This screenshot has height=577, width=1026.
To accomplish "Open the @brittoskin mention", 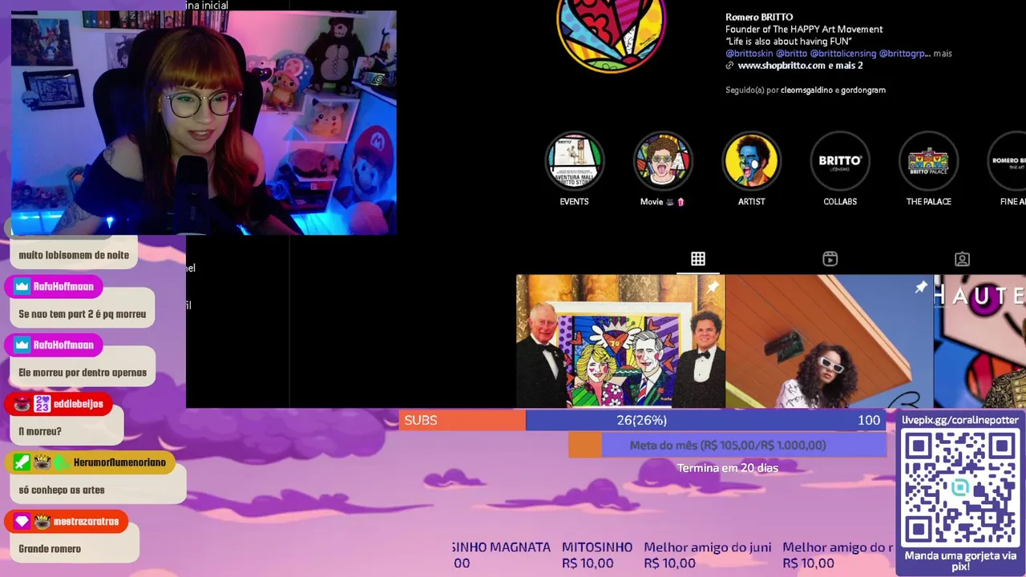I will coord(749,54).
